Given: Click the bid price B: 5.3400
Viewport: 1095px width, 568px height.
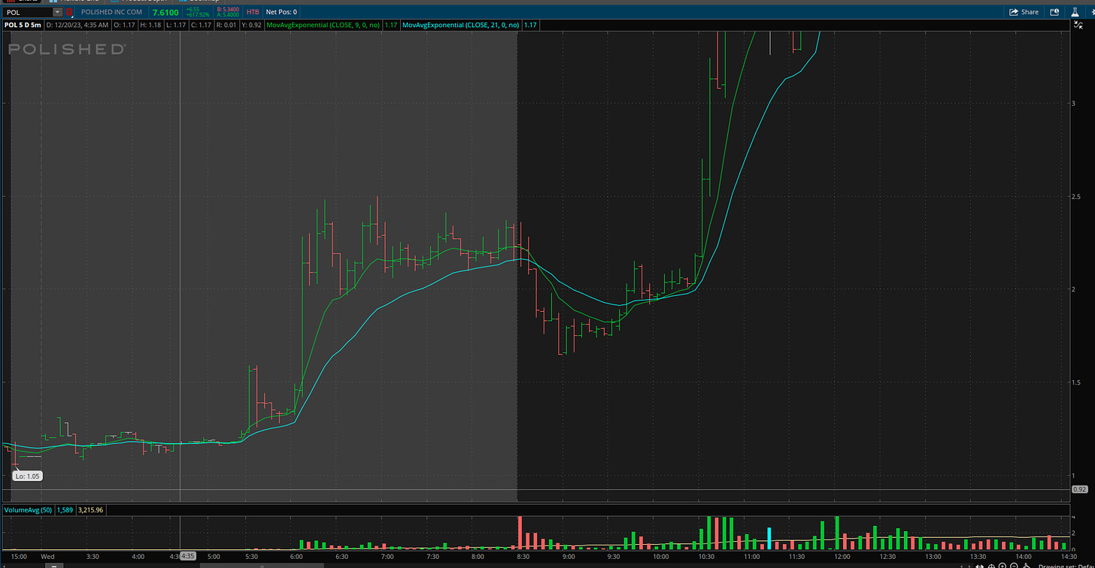Looking at the screenshot, I should (x=228, y=9).
